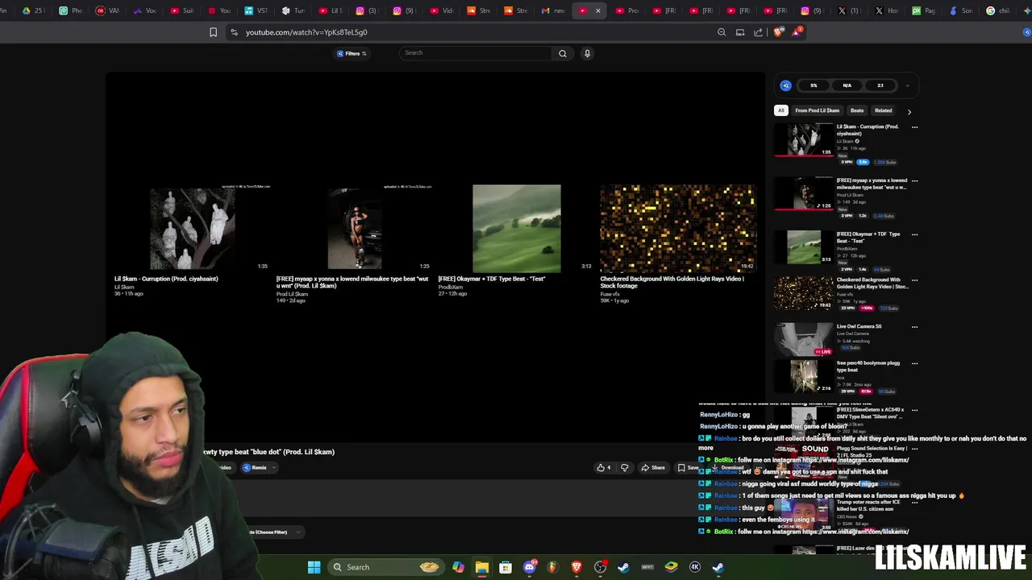This screenshot has width=1032, height=580.
Task: Open myaap x yonna endscreen video thumbnail
Action: coord(355,229)
